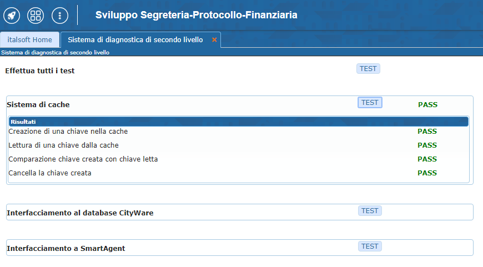Open the three-dot vertical menu icon
Viewport: 483px width, 267px height.
pyautogui.click(x=59, y=15)
